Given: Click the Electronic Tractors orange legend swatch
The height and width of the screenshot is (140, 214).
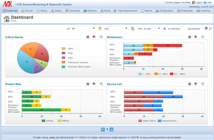Looking at the screenshot, I should tap(63, 62).
